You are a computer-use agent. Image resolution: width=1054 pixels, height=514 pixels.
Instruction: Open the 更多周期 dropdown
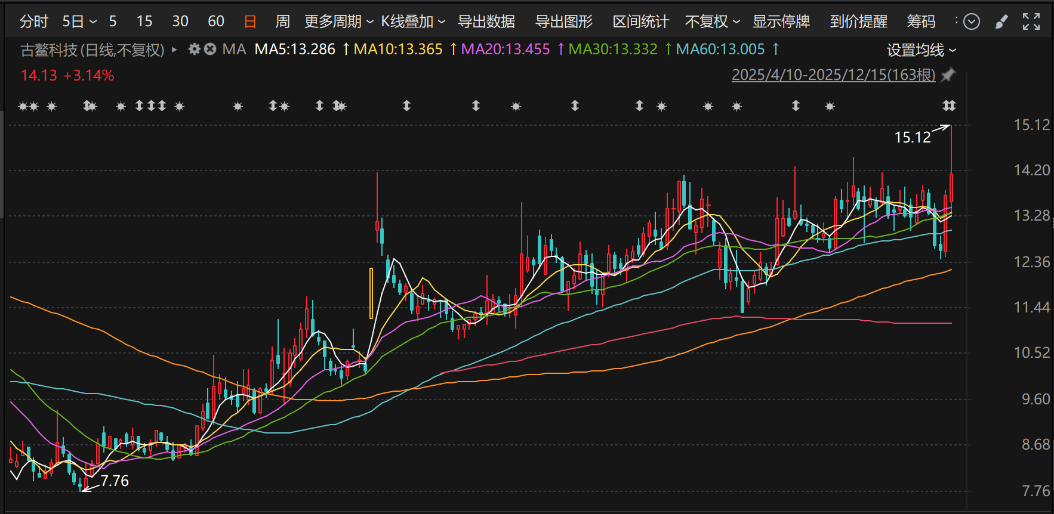pos(338,22)
